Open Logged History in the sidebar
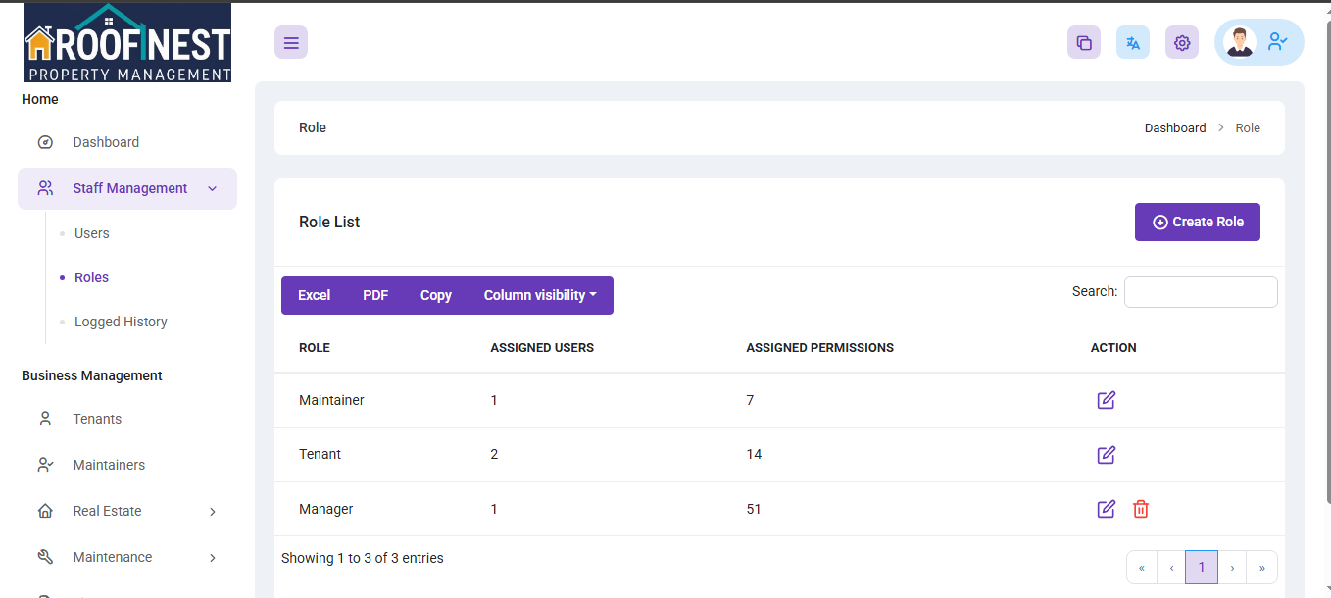Viewport: 1331px width, 598px height. coord(121,322)
